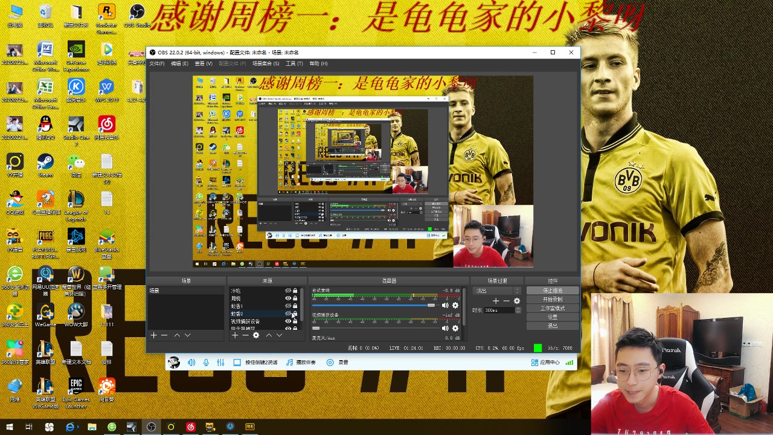Move the scene down with the arrow

[188, 335]
